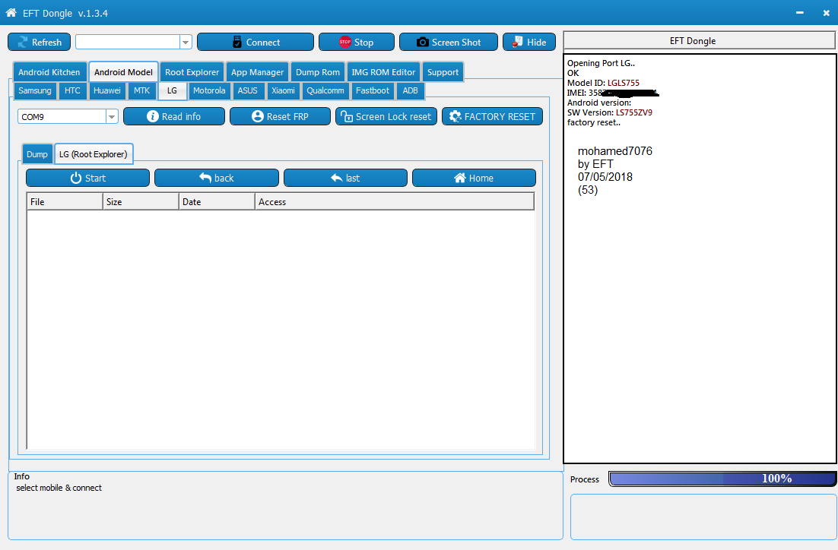Take a Screen Shot
838x550 pixels.
449,43
